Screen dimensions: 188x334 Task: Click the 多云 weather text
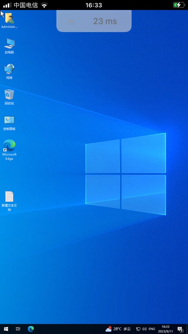click(x=127, y=329)
